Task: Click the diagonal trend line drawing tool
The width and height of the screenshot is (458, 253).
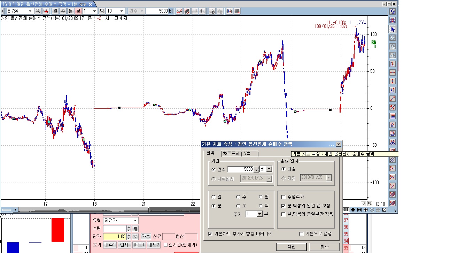Action: pos(393,99)
